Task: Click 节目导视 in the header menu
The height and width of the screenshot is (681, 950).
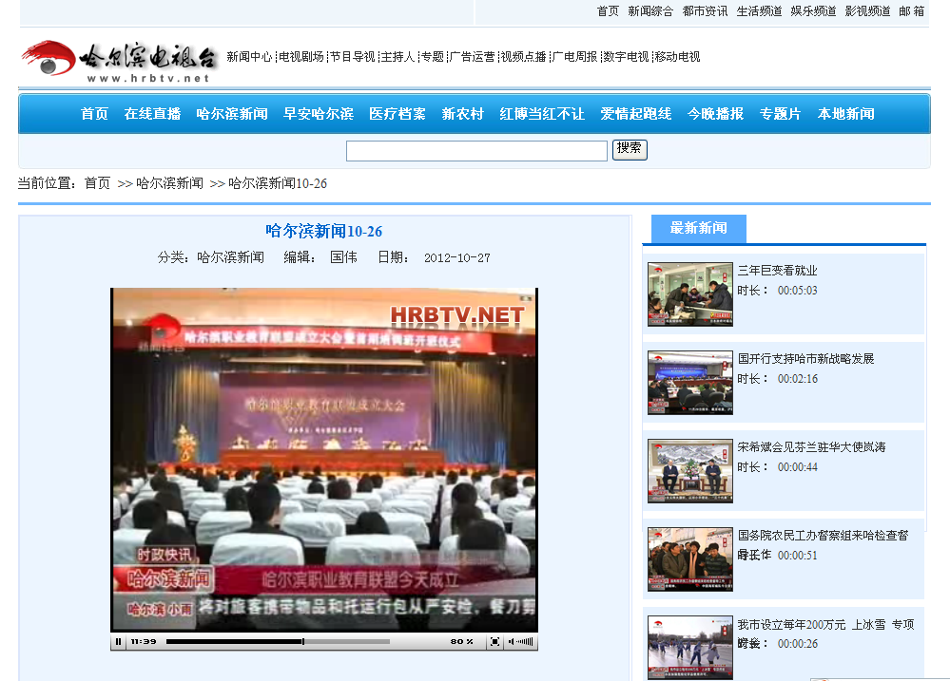Action: coord(353,56)
